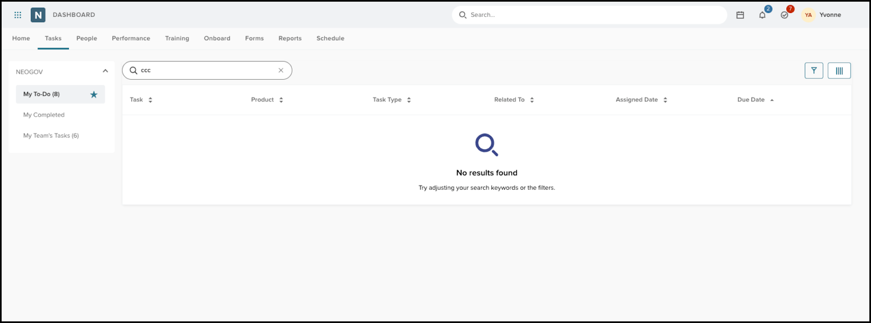This screenshot has height=323, width=871.
Task: Click the magnifier icon in task search box
Action: [x=133, y=70]
